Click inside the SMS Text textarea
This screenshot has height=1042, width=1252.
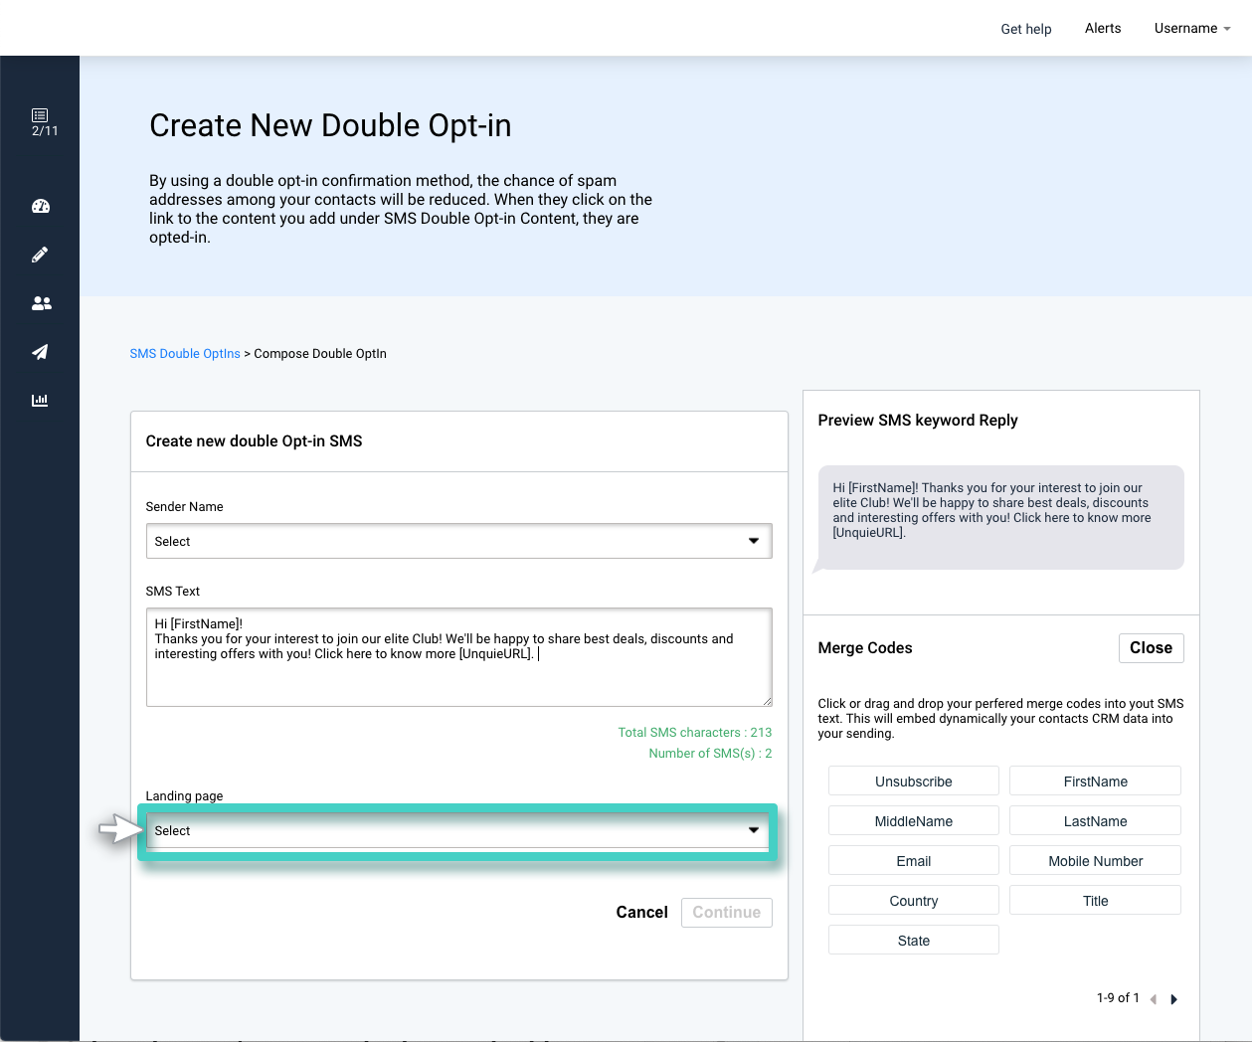pos(459,657)
